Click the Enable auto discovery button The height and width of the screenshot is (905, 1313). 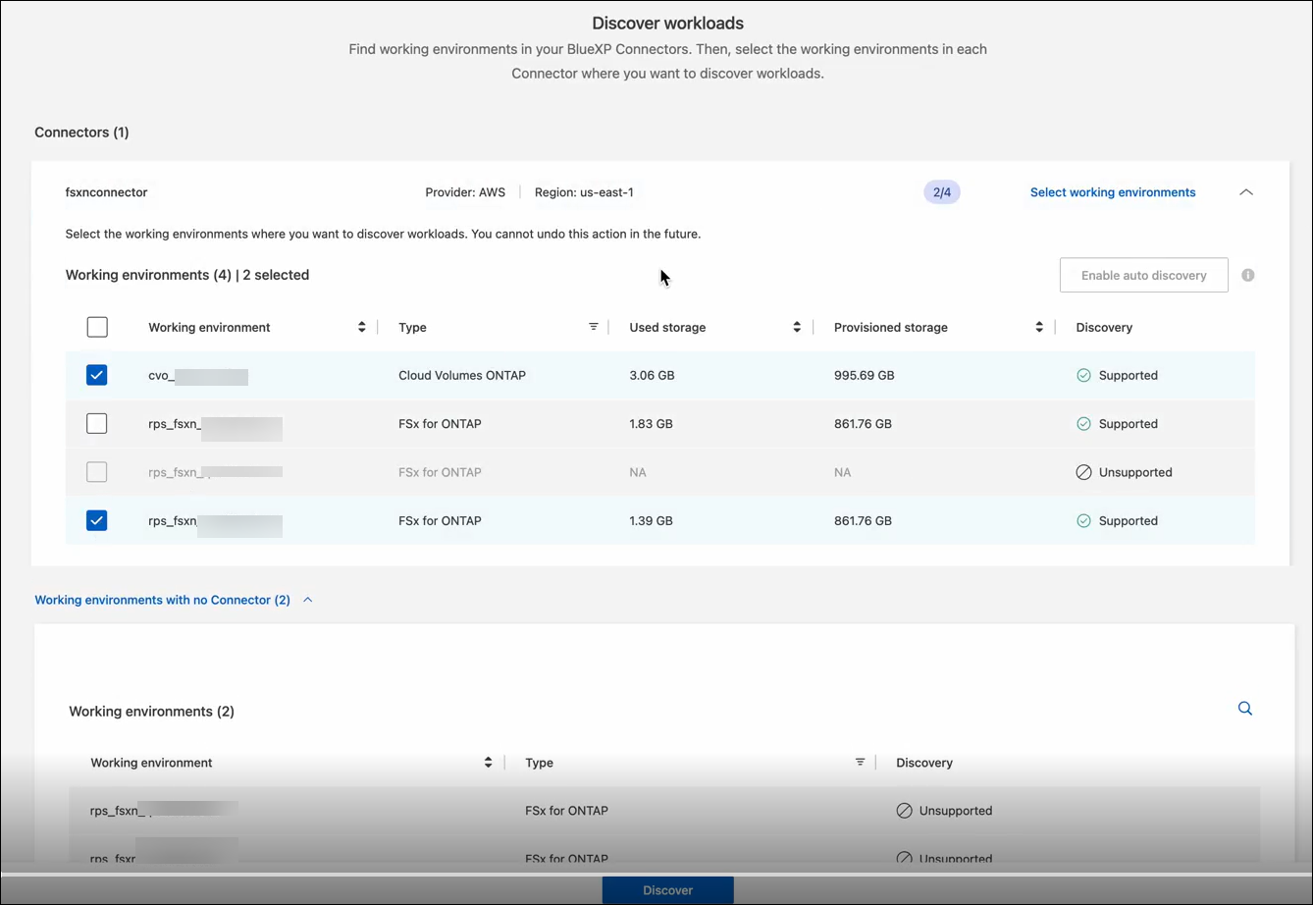point(1143,276)
